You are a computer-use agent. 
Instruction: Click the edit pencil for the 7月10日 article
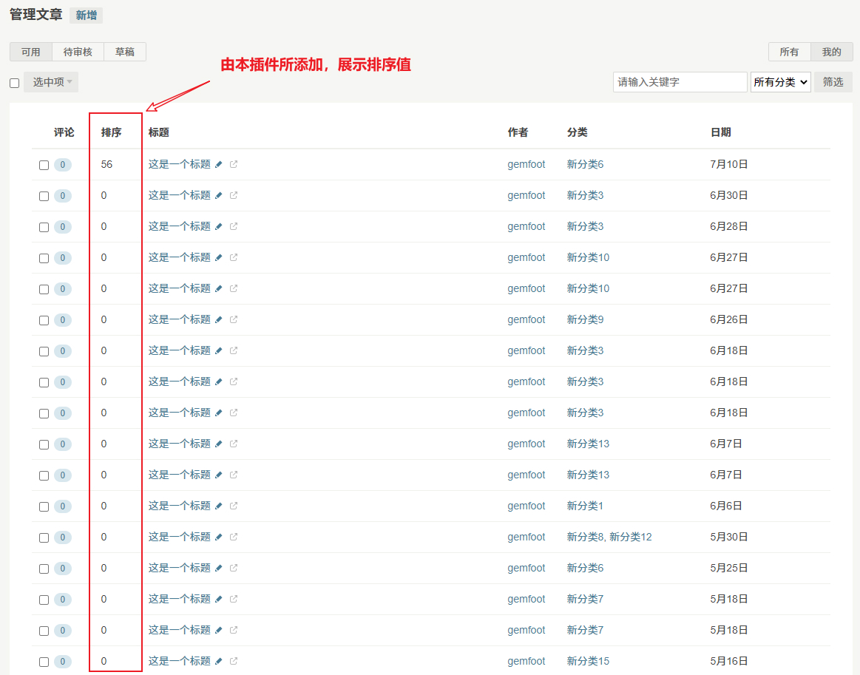pyautogui.click(x=219, y=164)
